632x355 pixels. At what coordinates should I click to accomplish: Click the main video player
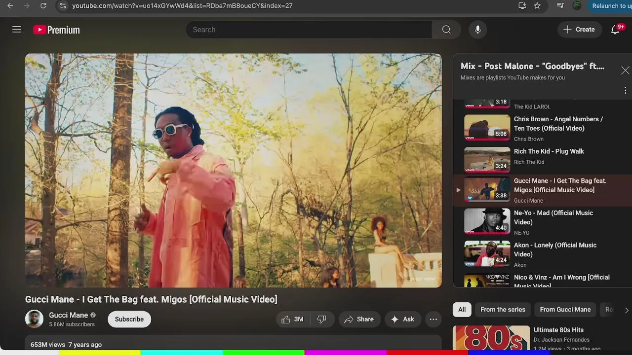point(233,171)
